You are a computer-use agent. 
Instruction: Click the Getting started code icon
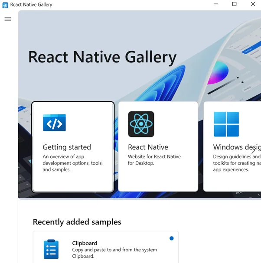[x=54, y=123]
